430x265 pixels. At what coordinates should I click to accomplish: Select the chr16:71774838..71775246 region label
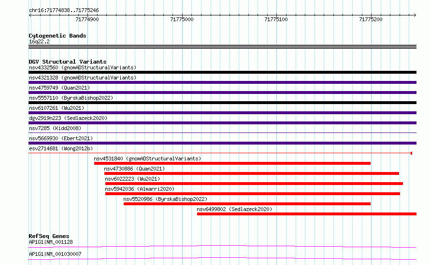pos(64,11)
